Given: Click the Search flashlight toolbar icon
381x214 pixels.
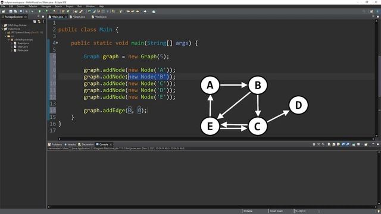Looking at the screenshot, I should pos(81,11).
